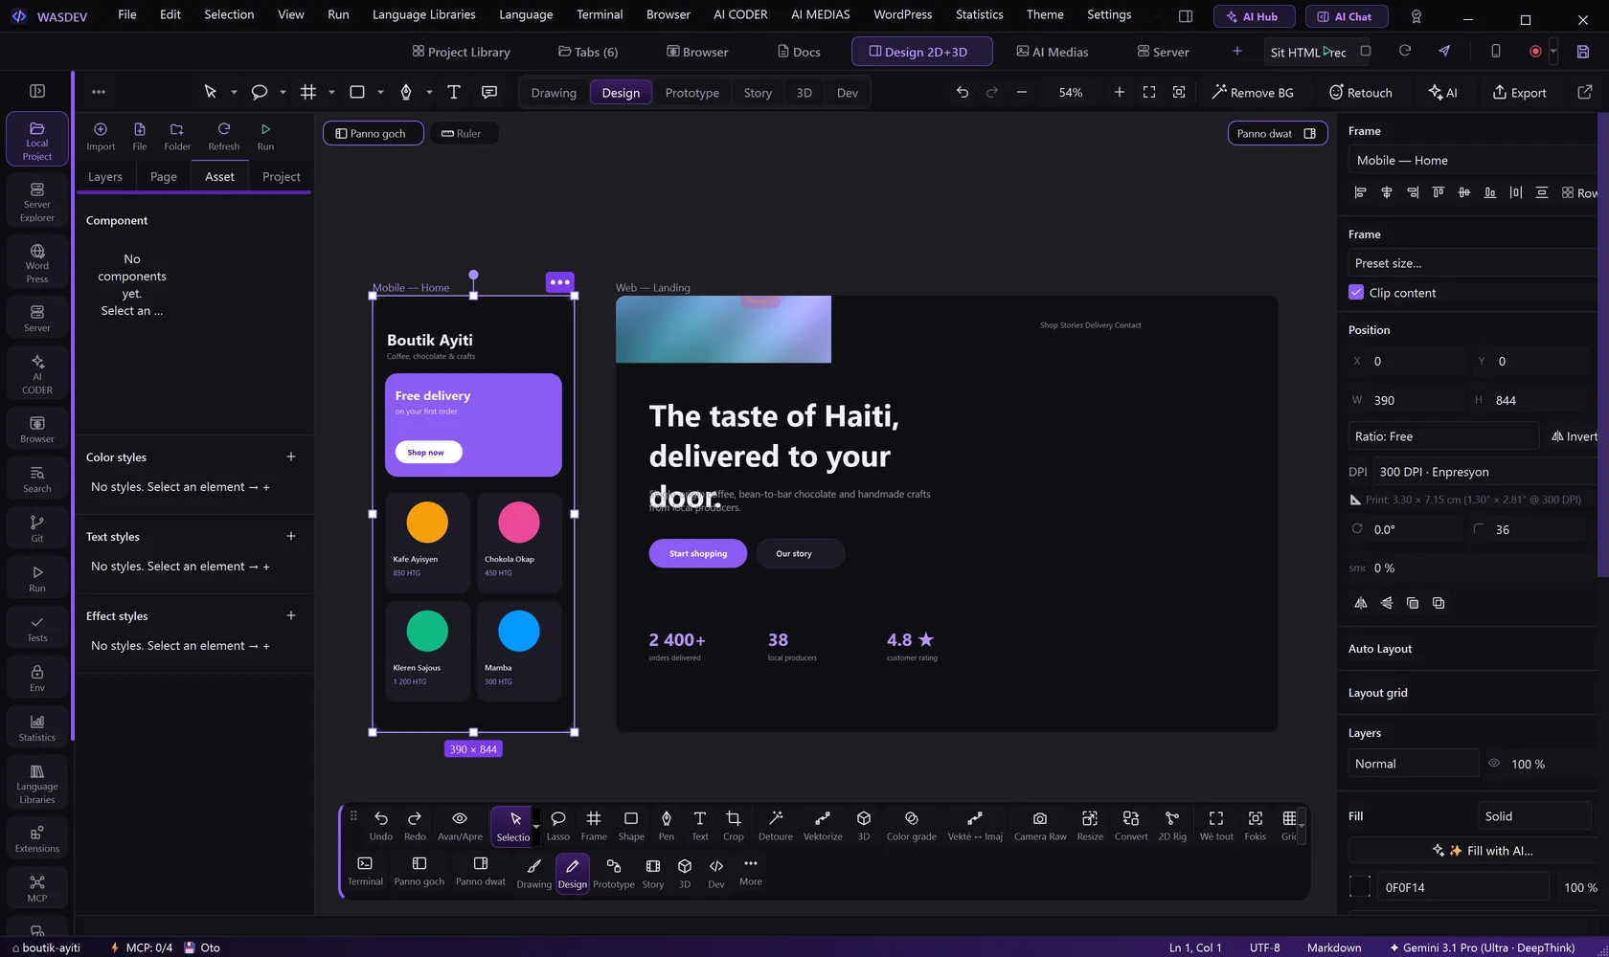The width and height of the screenshot is (1609, 957).
Task: Click the fill color swatch
Action: (x=1359, y=887)
